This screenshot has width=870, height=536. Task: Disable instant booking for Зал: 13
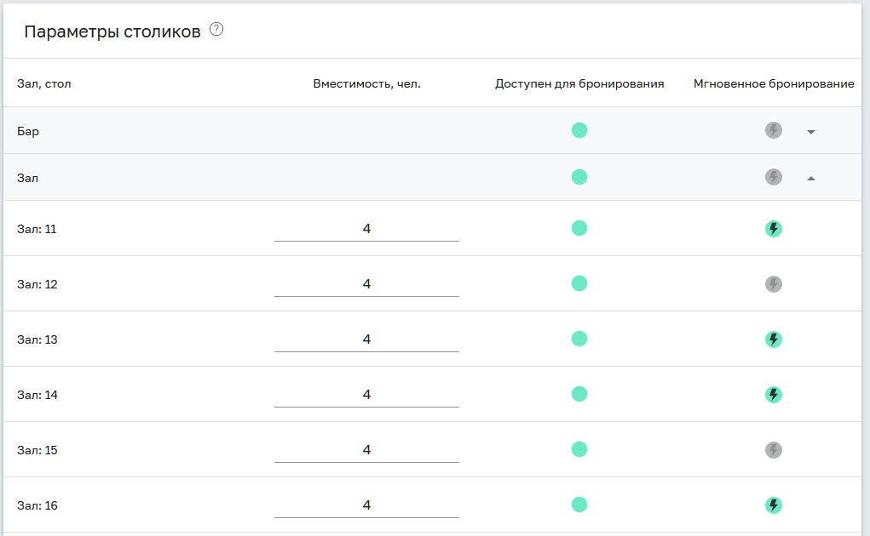pyautogui.click(x=773, y=339)
